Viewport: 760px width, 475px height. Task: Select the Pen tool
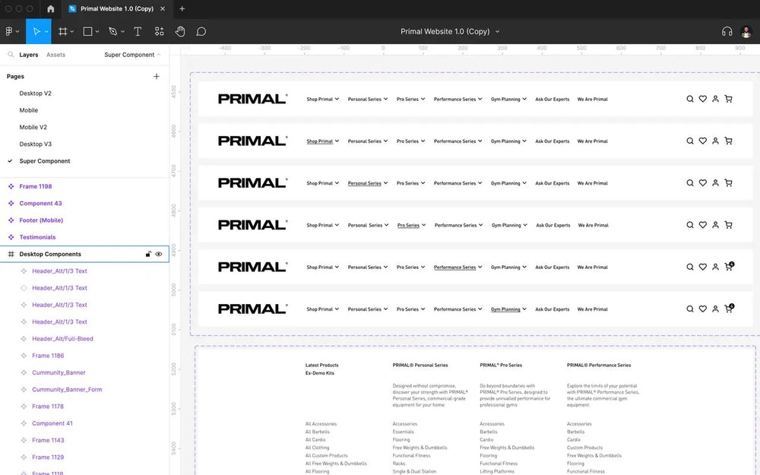112,31
